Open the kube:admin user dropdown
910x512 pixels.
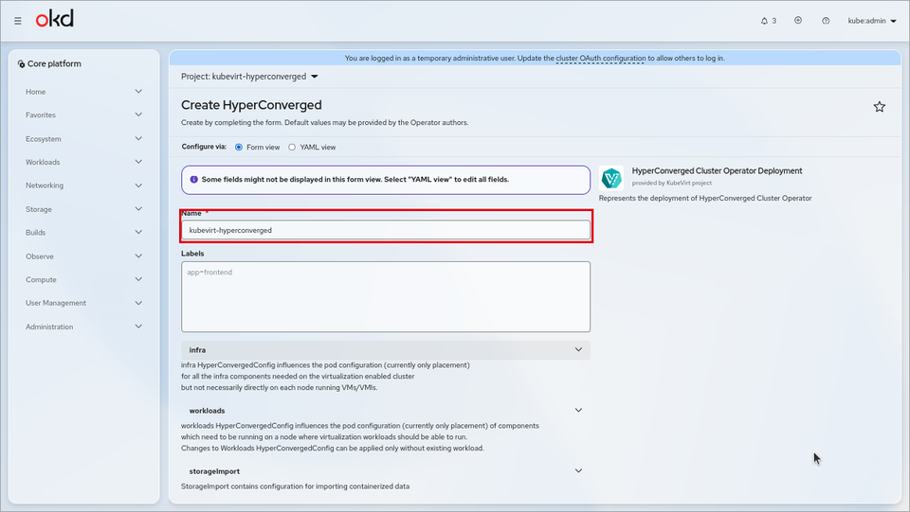(x=872, y=21)
